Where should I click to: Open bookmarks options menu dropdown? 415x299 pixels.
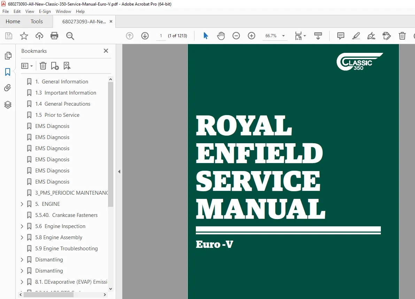[27, 66]
